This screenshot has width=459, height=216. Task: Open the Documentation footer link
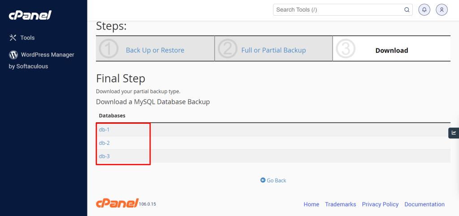click(x=424, y=204)
